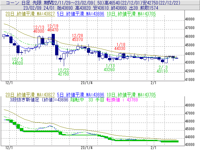Click the final green block of new-price line
The image size is (200, 152).
(170, 141)
